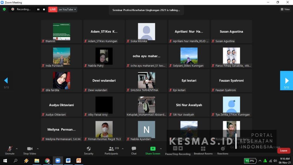Expand audio options next to Unmute
The height and width of the screenshot is (165, 293).
pyautogui.click(x=16, y=149)
